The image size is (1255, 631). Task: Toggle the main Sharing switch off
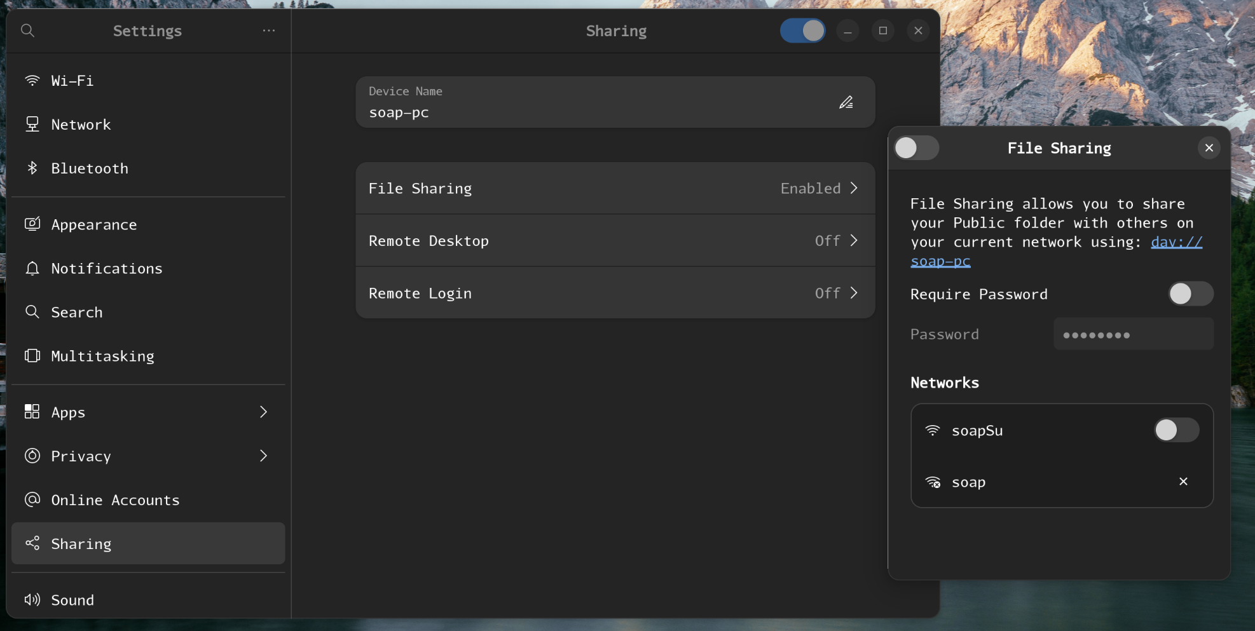click(x=802, y=31)
